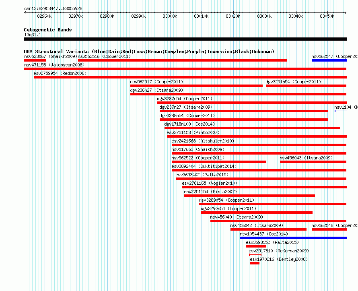Viewport: 358px width, 291px height.
Task: Click the dgv1718n100 (Coe2014) label
Action: tap(189, 124)
